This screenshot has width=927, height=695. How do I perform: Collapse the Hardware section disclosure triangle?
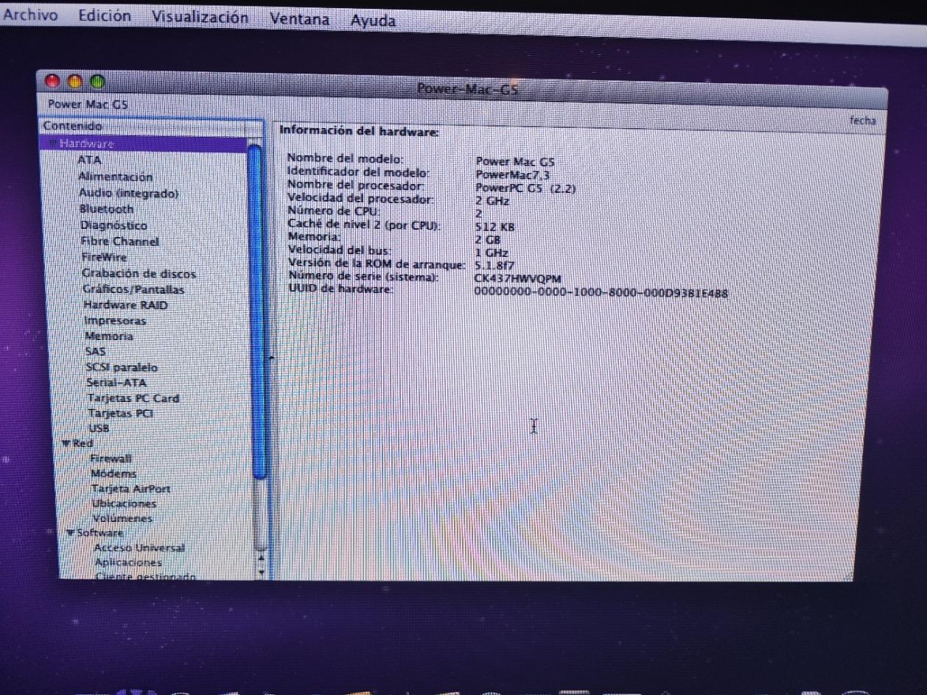coord(52,144)
